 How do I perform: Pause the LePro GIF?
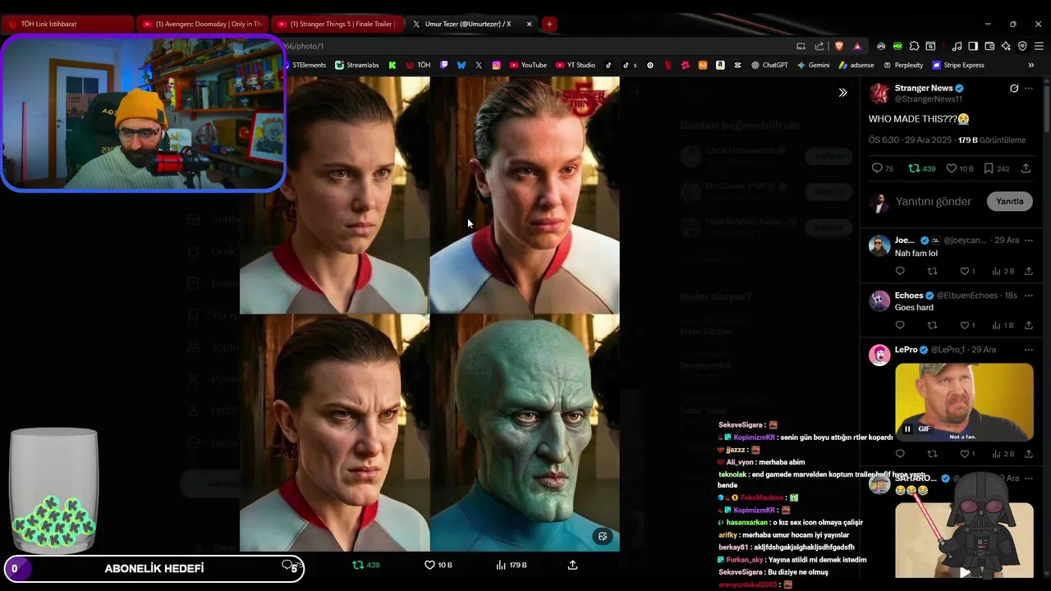(907, 428)
